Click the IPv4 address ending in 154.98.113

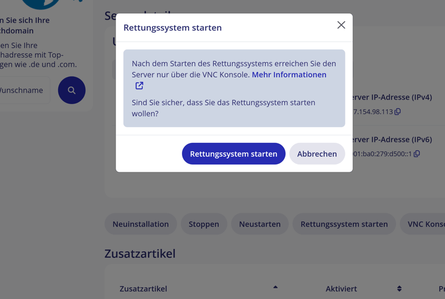pyautogui.click(x=373, y=111)
